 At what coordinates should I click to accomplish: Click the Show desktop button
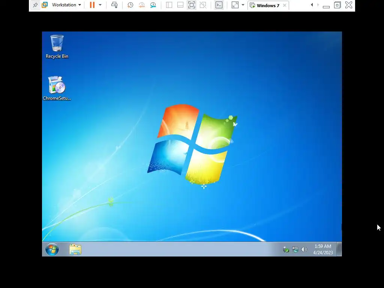tap(339, 249)
